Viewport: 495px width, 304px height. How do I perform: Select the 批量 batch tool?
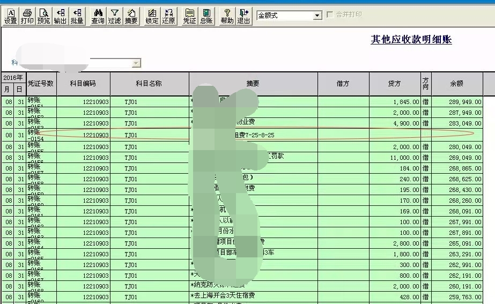77,16
